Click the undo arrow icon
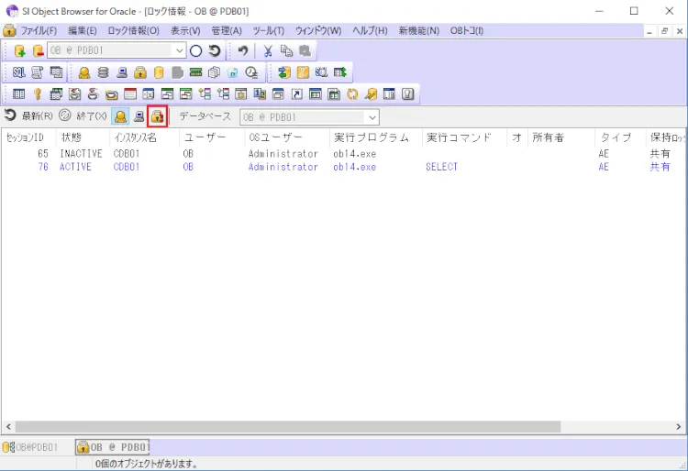This screenshot has height=471, width=688. (x=243, y=50)
